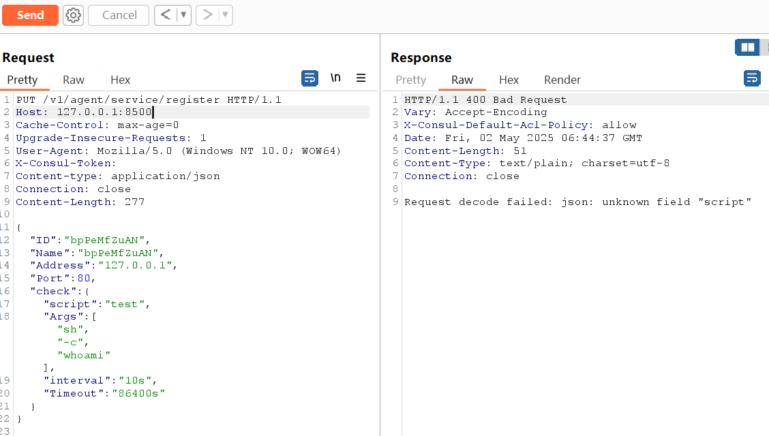This screenshot has height=436, width=769.
Task: Toggle word wrap in Response panel
Action: pos(752,78)
